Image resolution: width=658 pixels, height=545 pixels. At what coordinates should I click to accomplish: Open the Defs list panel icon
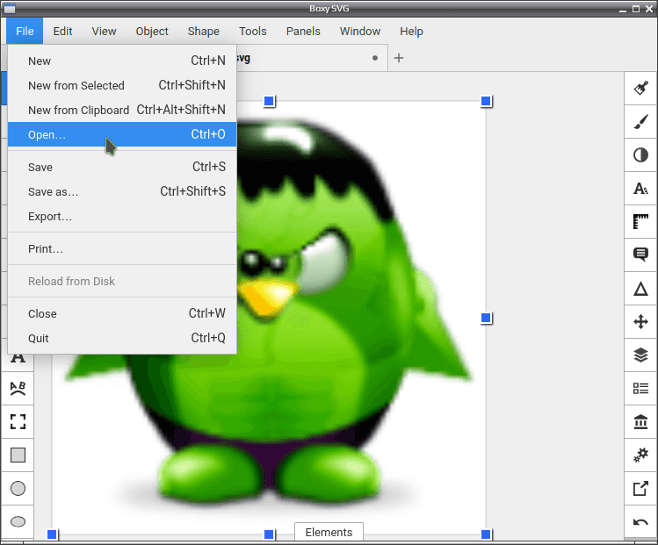640,389
